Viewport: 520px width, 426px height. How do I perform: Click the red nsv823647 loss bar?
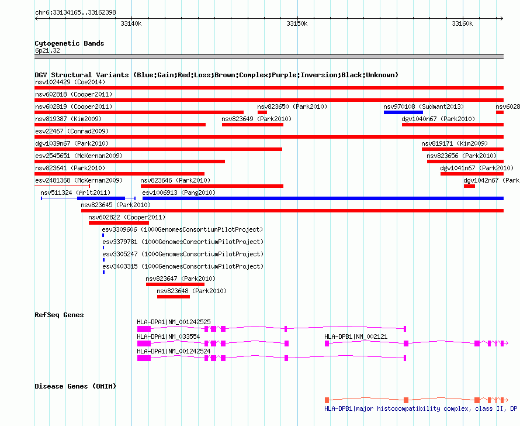175,284
